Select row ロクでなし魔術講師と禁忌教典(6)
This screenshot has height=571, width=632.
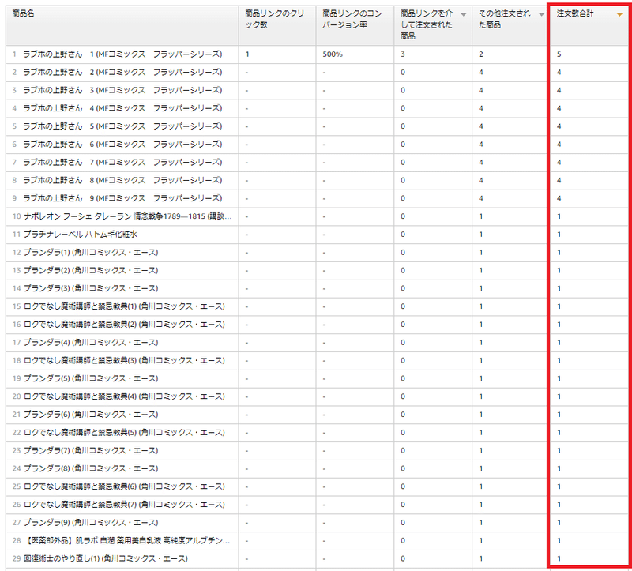tap(317, 486)
